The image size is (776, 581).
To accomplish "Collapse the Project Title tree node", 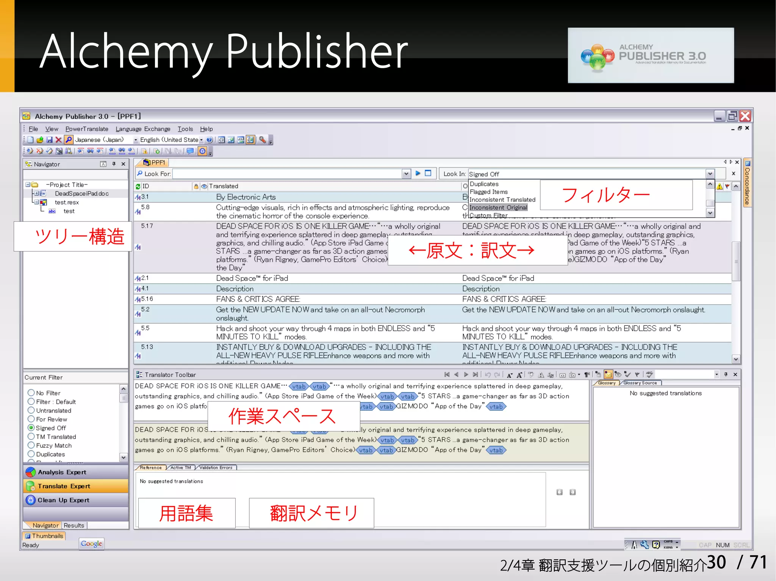I will (x=28, y=185).
